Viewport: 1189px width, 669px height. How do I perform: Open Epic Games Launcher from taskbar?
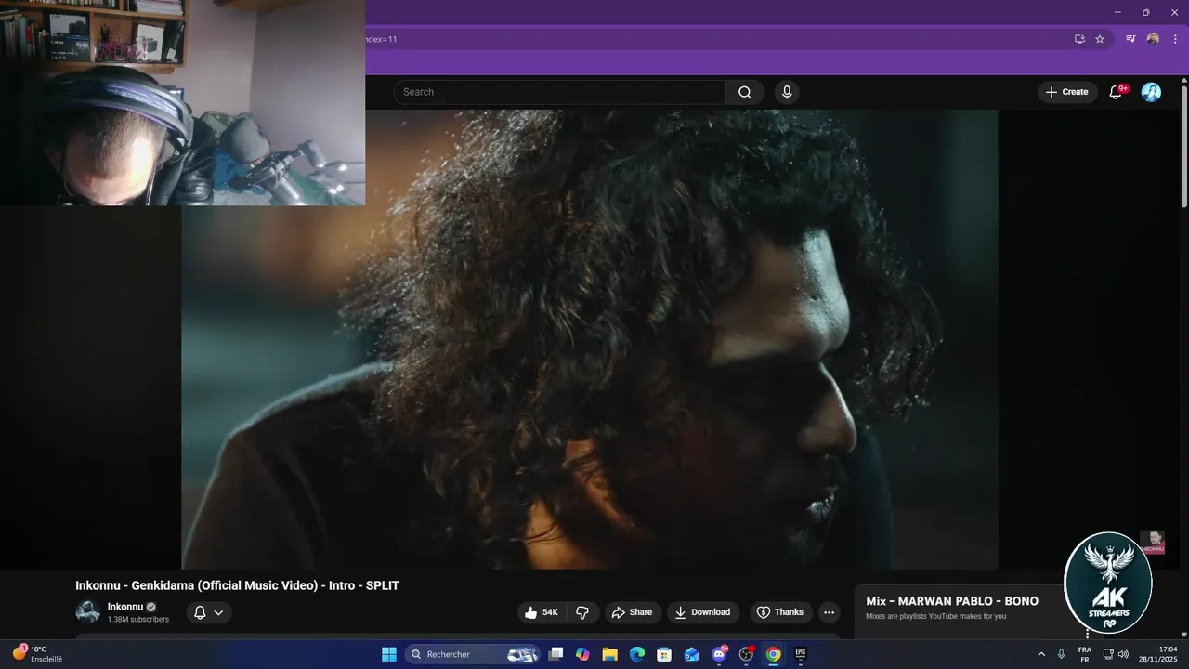(801, 654)
